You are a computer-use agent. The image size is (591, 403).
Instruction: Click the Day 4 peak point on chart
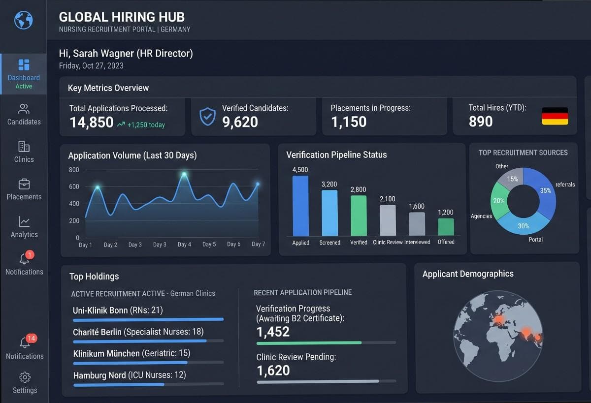point(184,174)
